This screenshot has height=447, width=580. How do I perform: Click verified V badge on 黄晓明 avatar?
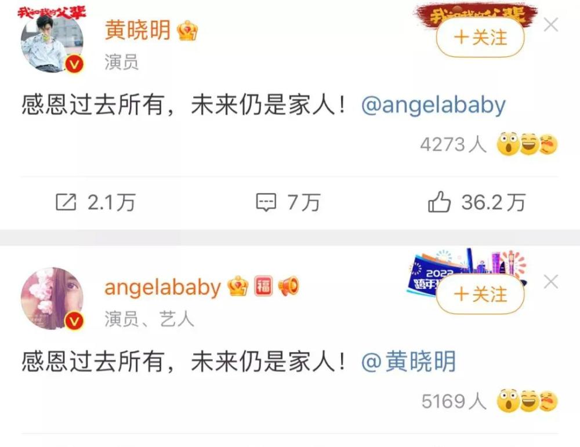point(75,65)
